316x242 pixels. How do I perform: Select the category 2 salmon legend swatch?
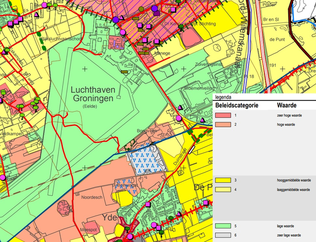(223, 124)
